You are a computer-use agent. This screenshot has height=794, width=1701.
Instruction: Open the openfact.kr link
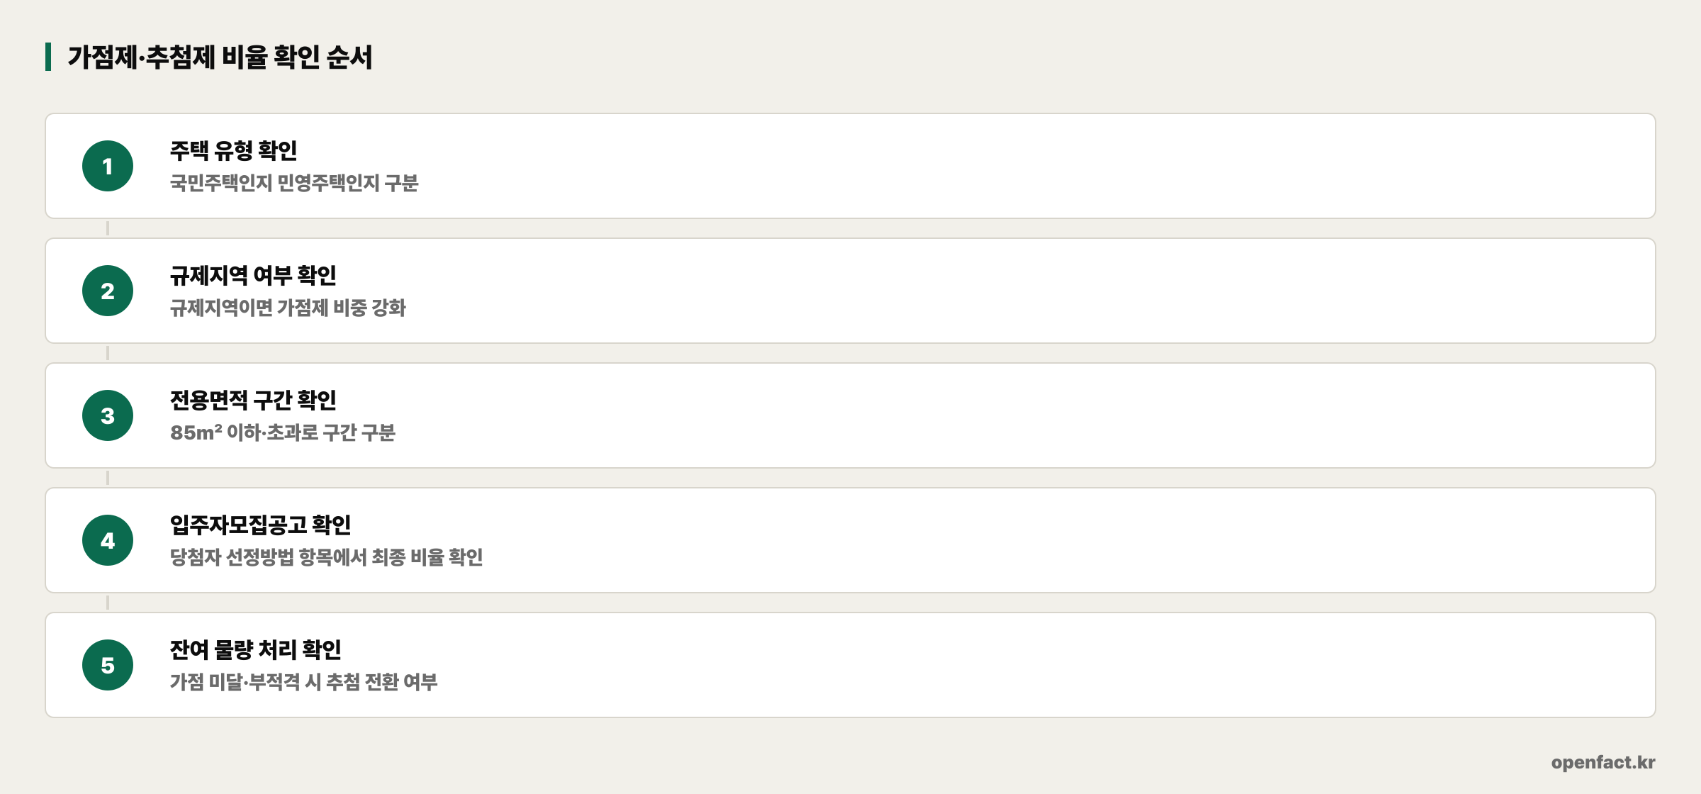[x=1603, y=762]
